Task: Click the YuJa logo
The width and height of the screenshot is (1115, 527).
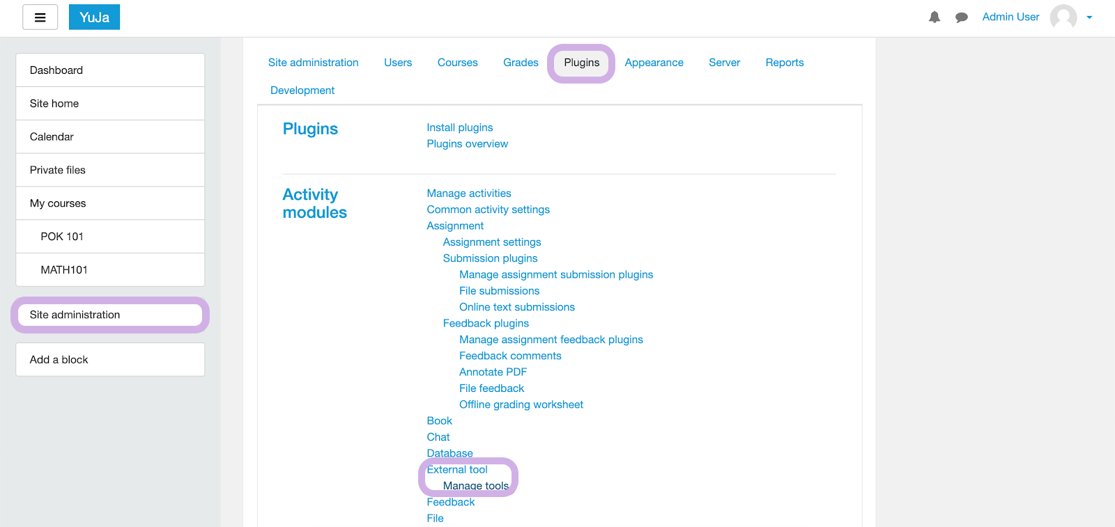Action: (x=94, y=17)
